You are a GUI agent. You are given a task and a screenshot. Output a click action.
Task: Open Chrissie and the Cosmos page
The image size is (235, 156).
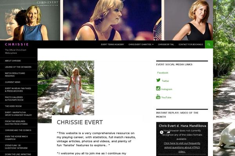19,130
